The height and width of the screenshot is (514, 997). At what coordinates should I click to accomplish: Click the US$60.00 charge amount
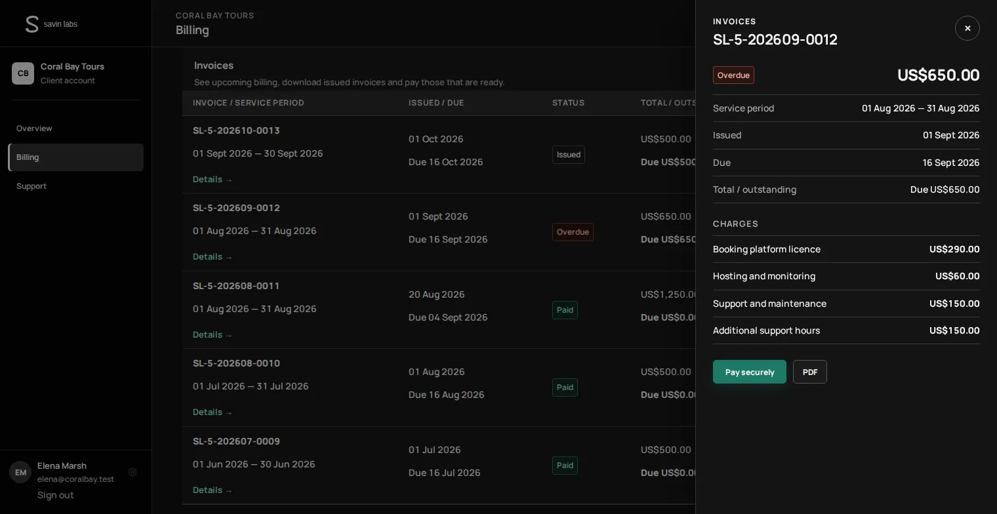click(958, 276)
